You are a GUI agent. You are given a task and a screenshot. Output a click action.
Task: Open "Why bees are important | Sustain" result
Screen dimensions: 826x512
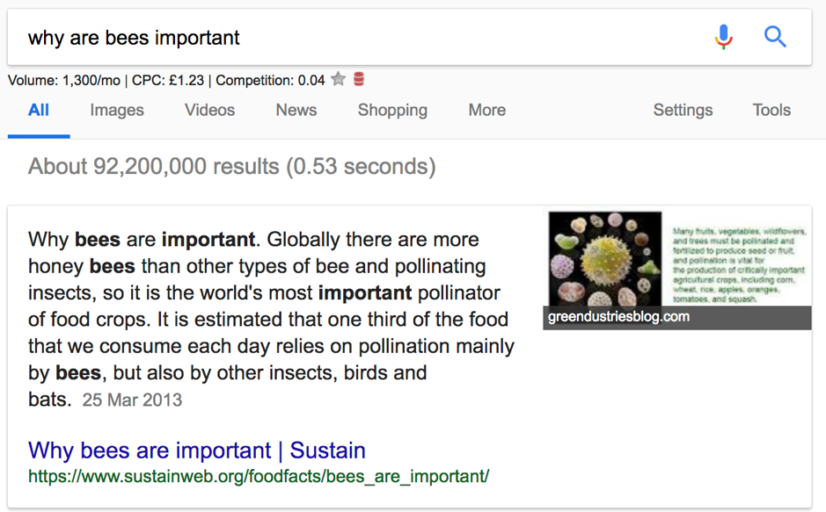(196, 450)
